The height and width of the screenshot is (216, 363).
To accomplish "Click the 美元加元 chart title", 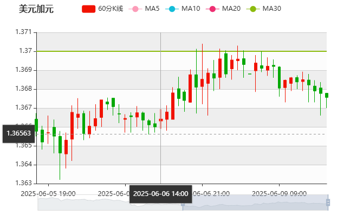I will coord(36,9).
